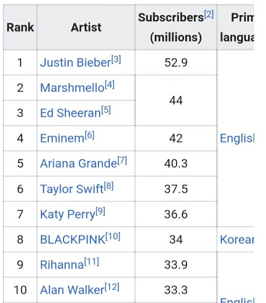Click the Rank column header
This screenshot has width=266, height=303.
[x=20, y=28]
